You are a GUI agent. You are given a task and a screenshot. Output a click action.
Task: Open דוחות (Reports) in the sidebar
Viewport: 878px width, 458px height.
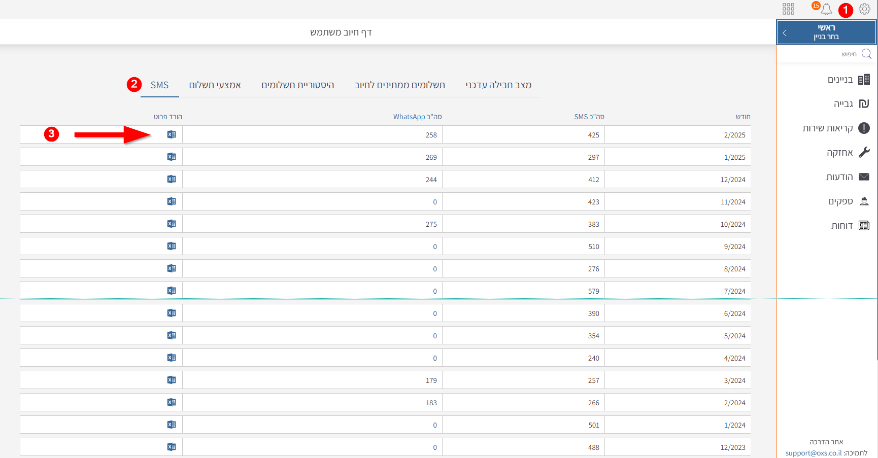[x=842, y=226]
